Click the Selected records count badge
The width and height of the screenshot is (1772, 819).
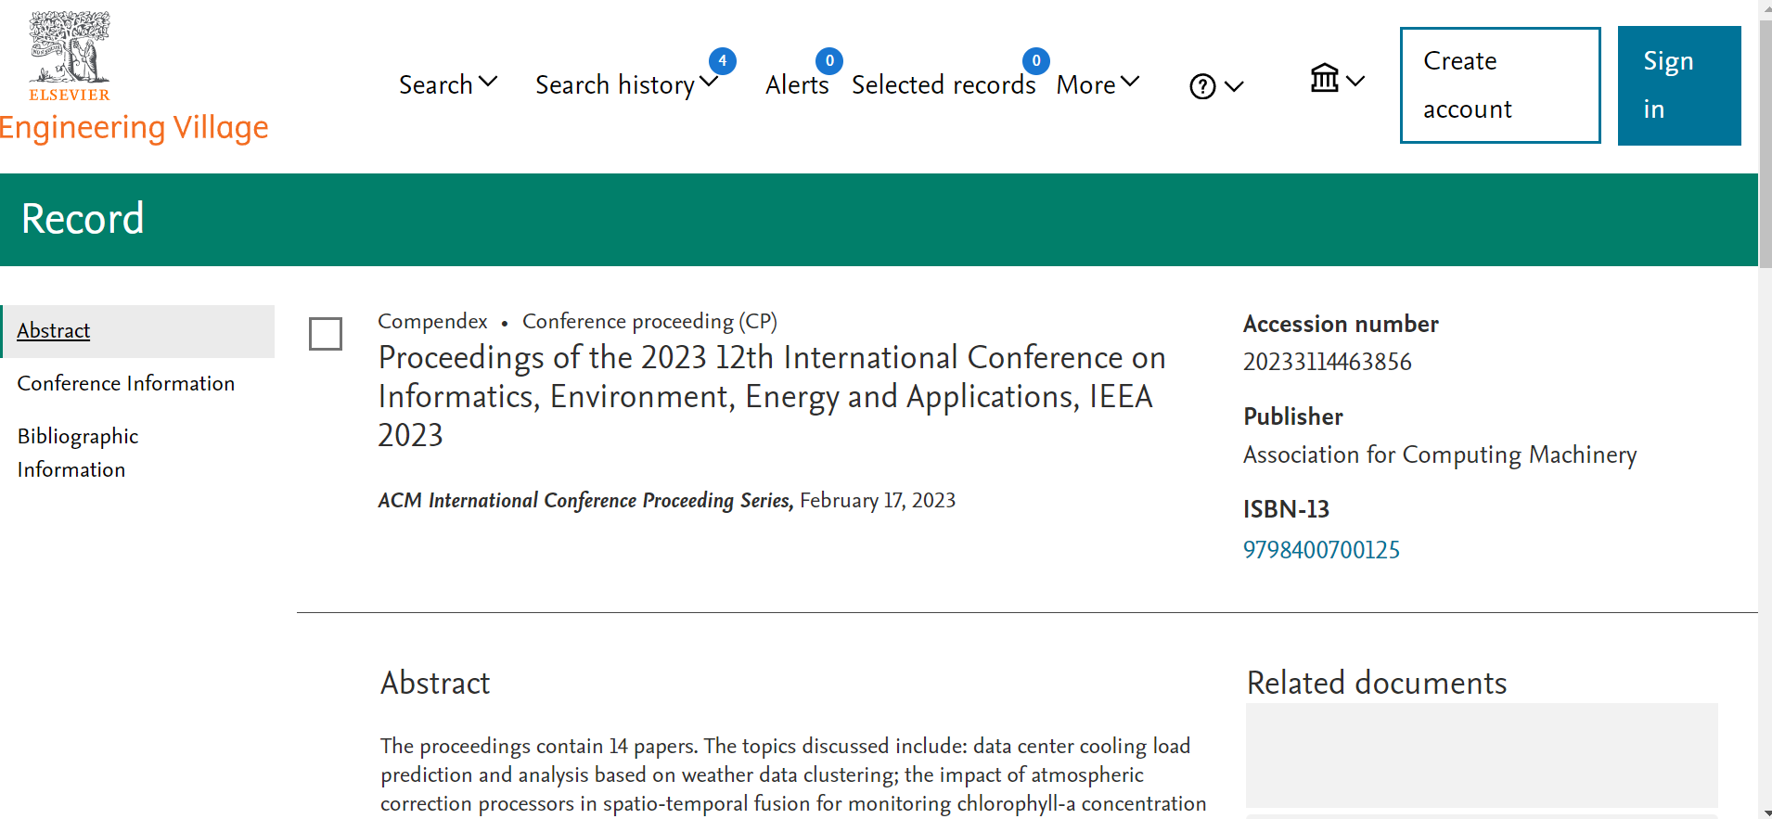pyautogui.click(x=1035, y=61)
